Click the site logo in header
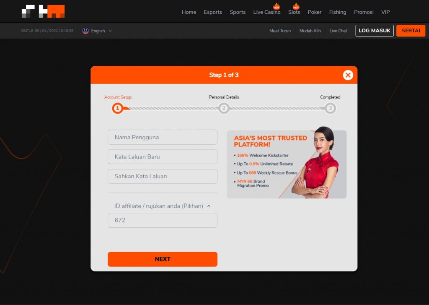 [43, 11]
